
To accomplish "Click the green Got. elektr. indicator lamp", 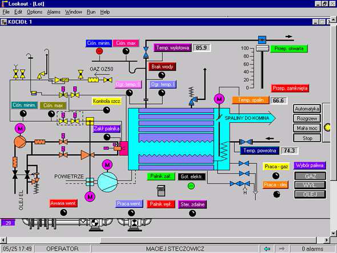I will pos(191,186).
